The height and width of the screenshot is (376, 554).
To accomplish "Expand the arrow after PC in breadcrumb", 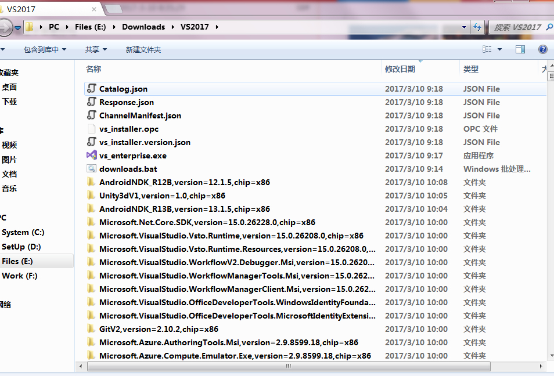I will point(67,27).
